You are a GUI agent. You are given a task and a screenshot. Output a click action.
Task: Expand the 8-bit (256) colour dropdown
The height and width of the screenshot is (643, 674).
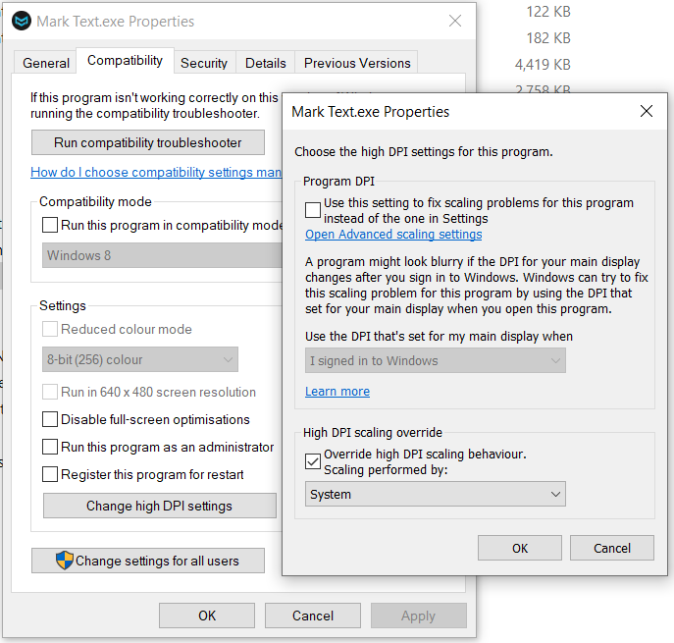[x=139, y=359]
